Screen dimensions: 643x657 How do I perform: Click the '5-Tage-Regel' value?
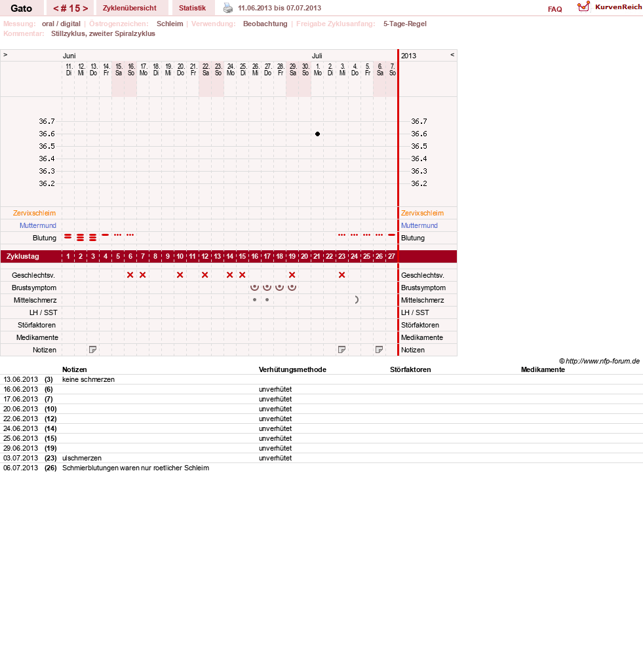point(405,24)
